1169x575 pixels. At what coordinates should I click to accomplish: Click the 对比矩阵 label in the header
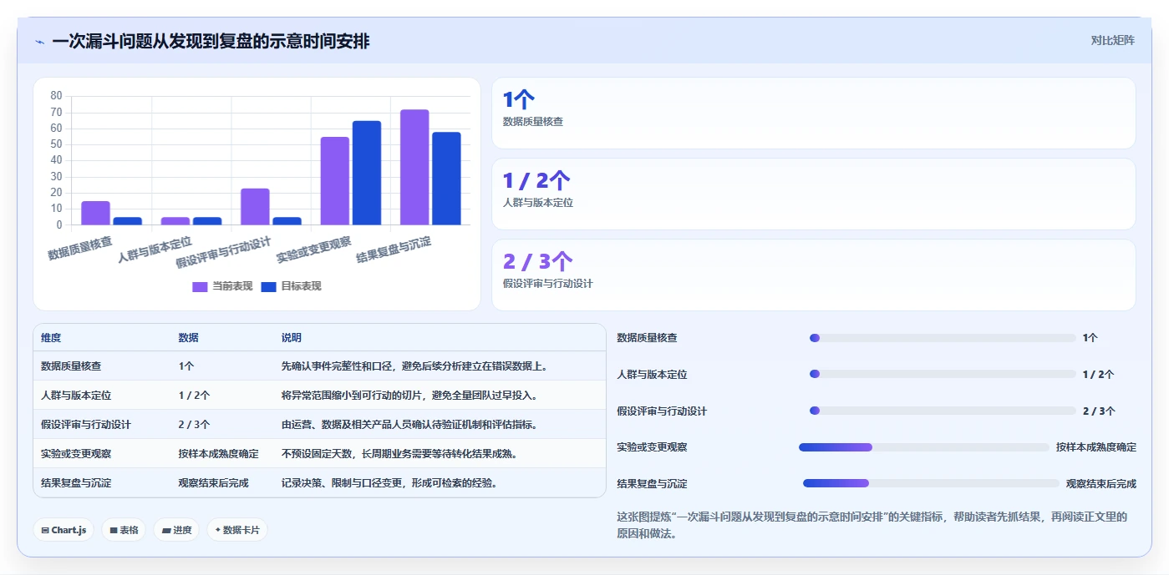pos(1112,40)
